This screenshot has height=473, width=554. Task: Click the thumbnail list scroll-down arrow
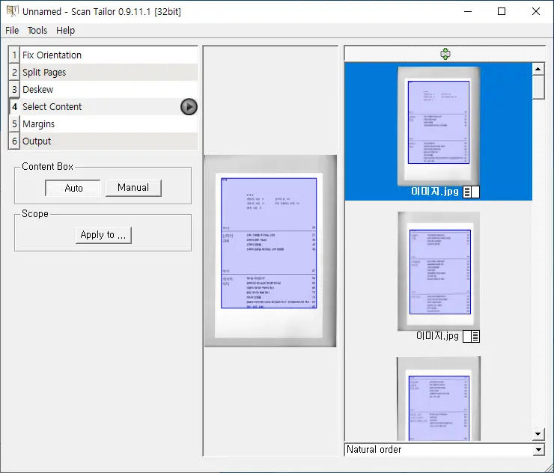(x=538, y=434)
